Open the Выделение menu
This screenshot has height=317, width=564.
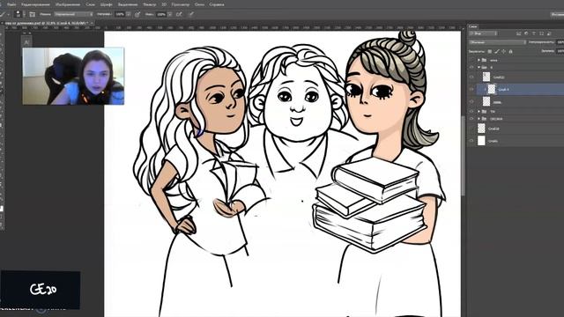pos(128,4)
